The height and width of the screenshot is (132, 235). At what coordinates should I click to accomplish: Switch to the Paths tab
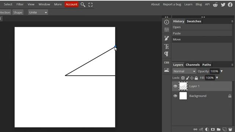(x=206, y=65)
